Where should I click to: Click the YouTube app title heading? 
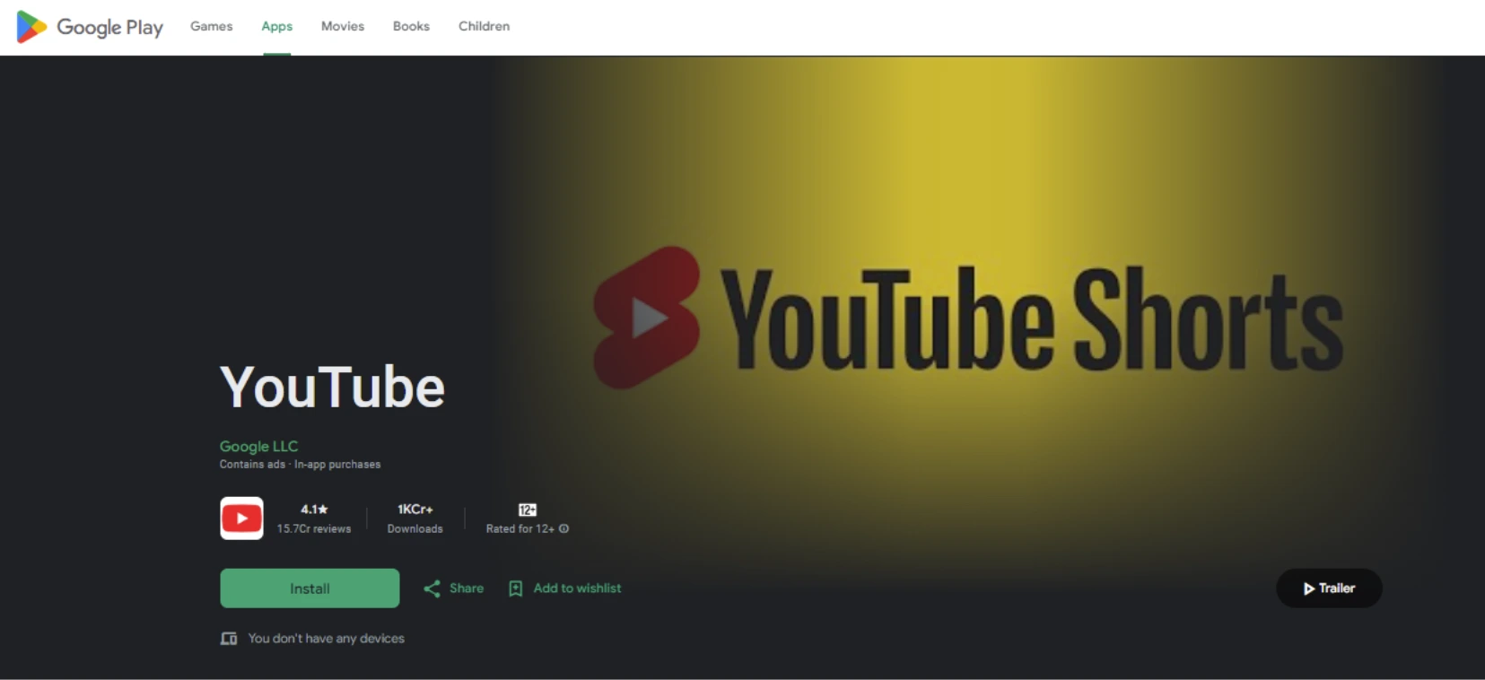[x=332, y=387]
